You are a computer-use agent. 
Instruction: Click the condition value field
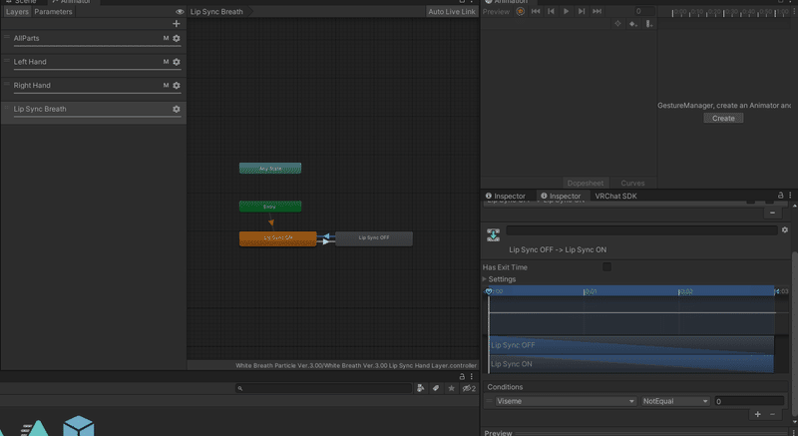pos(749,401)
